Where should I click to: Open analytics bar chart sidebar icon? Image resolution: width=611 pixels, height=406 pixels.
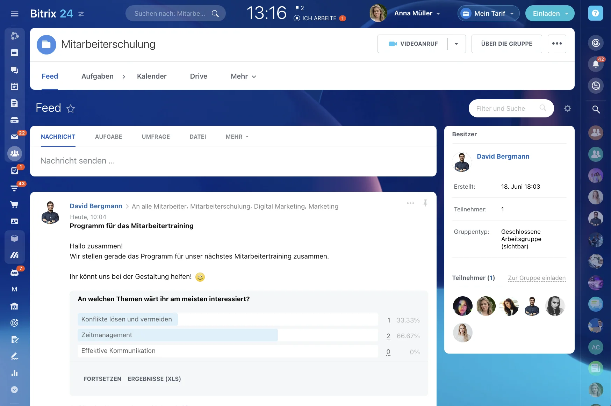point(14,373)
